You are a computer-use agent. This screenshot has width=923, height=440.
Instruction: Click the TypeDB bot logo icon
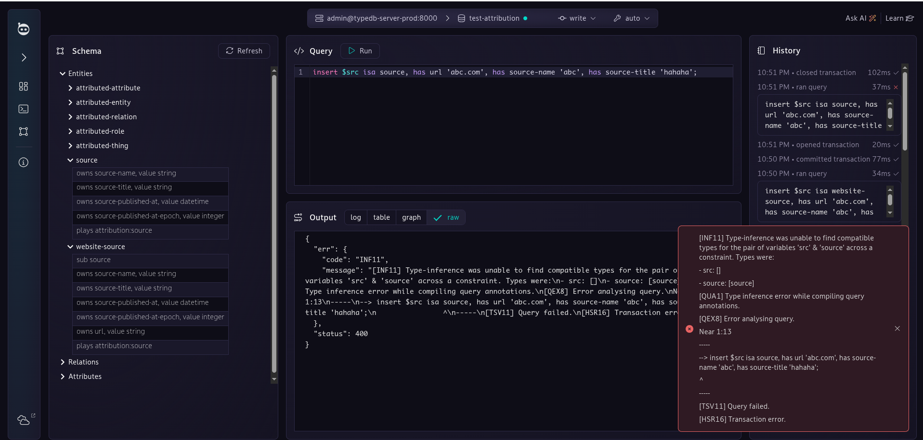click(24, 29)
